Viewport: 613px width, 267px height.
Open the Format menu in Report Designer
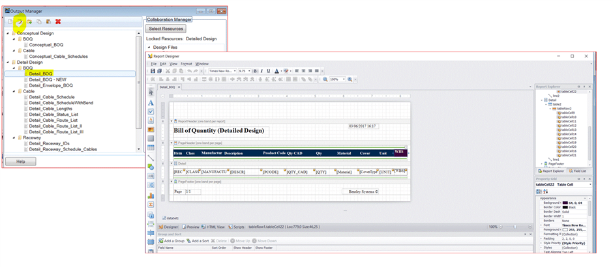click(x=186, y=64)
